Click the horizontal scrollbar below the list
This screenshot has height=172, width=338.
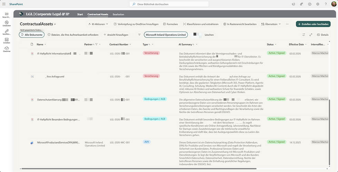pyautogui.click(x=139, y=169)
